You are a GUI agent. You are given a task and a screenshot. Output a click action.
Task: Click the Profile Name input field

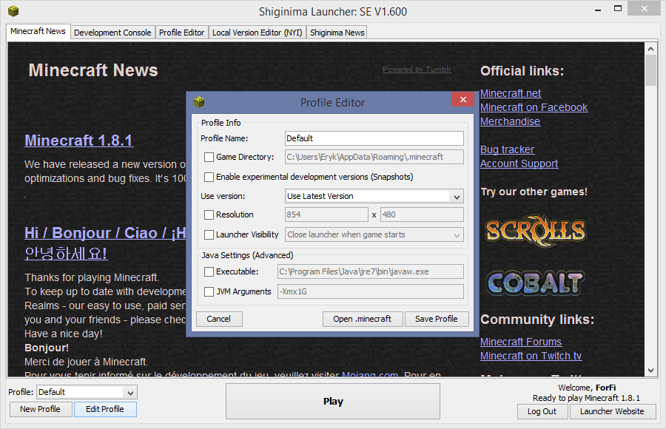374,138
